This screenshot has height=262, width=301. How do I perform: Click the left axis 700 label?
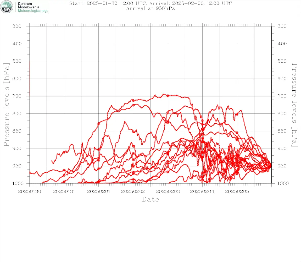pos(17,96)
